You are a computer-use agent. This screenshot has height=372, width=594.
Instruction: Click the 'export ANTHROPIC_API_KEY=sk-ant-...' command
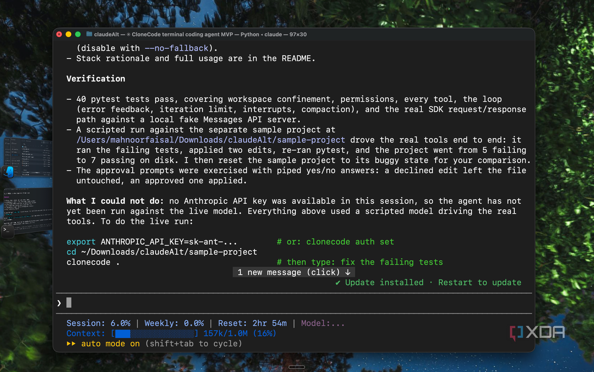(x=152, y=242)
